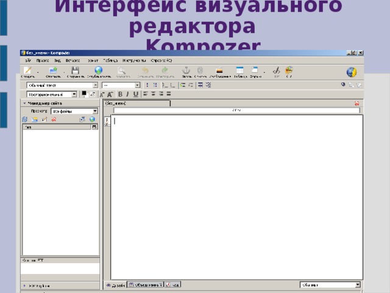Open the class selector dropdown
The height and width of the screenshot is (293, 390).
tap(121, 85)
